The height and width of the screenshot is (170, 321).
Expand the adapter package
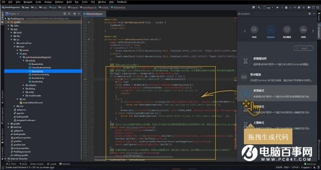(x=23, y=85)
